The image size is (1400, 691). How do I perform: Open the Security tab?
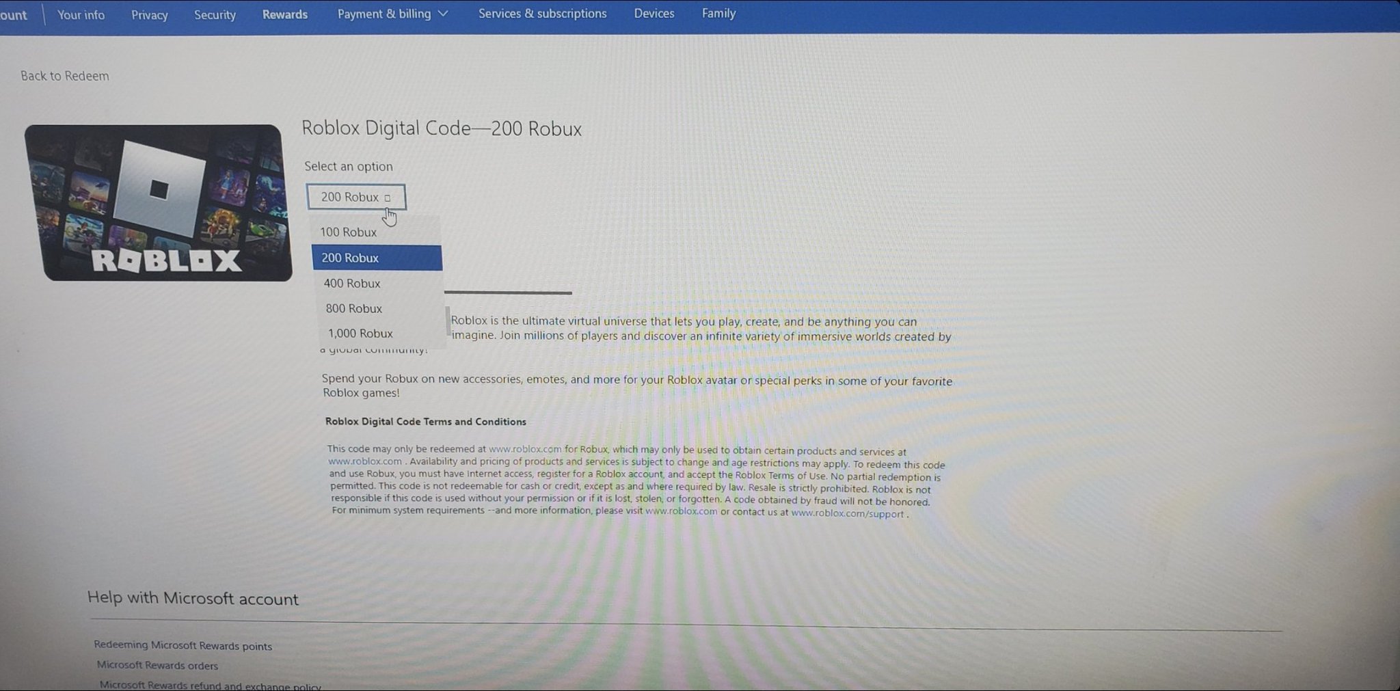click(x=215, y=14)
